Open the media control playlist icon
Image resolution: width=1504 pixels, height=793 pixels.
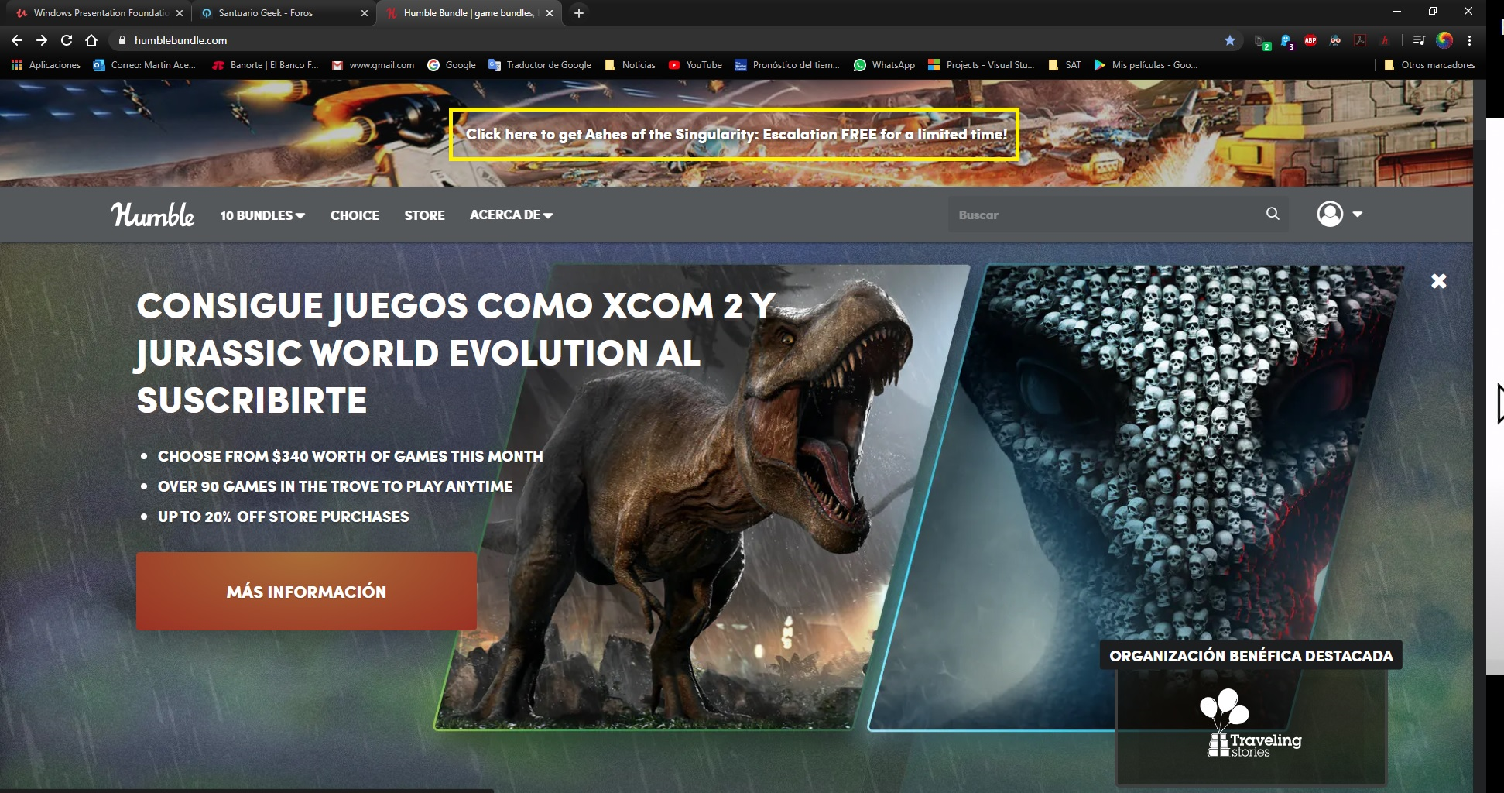(x=1419, y=40)
